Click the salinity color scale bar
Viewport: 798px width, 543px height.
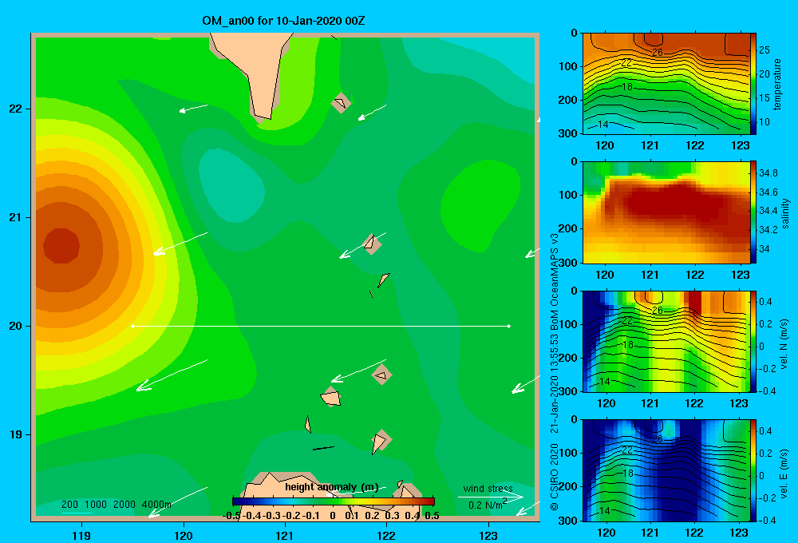click(753, 212)
